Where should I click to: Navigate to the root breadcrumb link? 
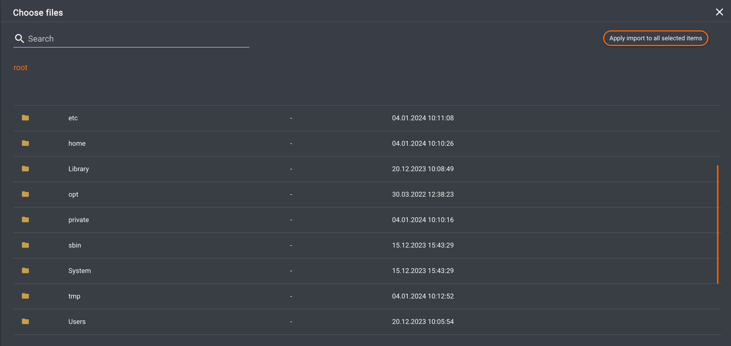pyautogui.click(x=20, y=67)
